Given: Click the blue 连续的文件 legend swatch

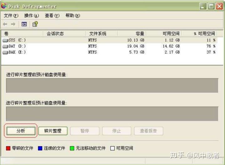Looking at the screenshot, I should coord(40,148).
